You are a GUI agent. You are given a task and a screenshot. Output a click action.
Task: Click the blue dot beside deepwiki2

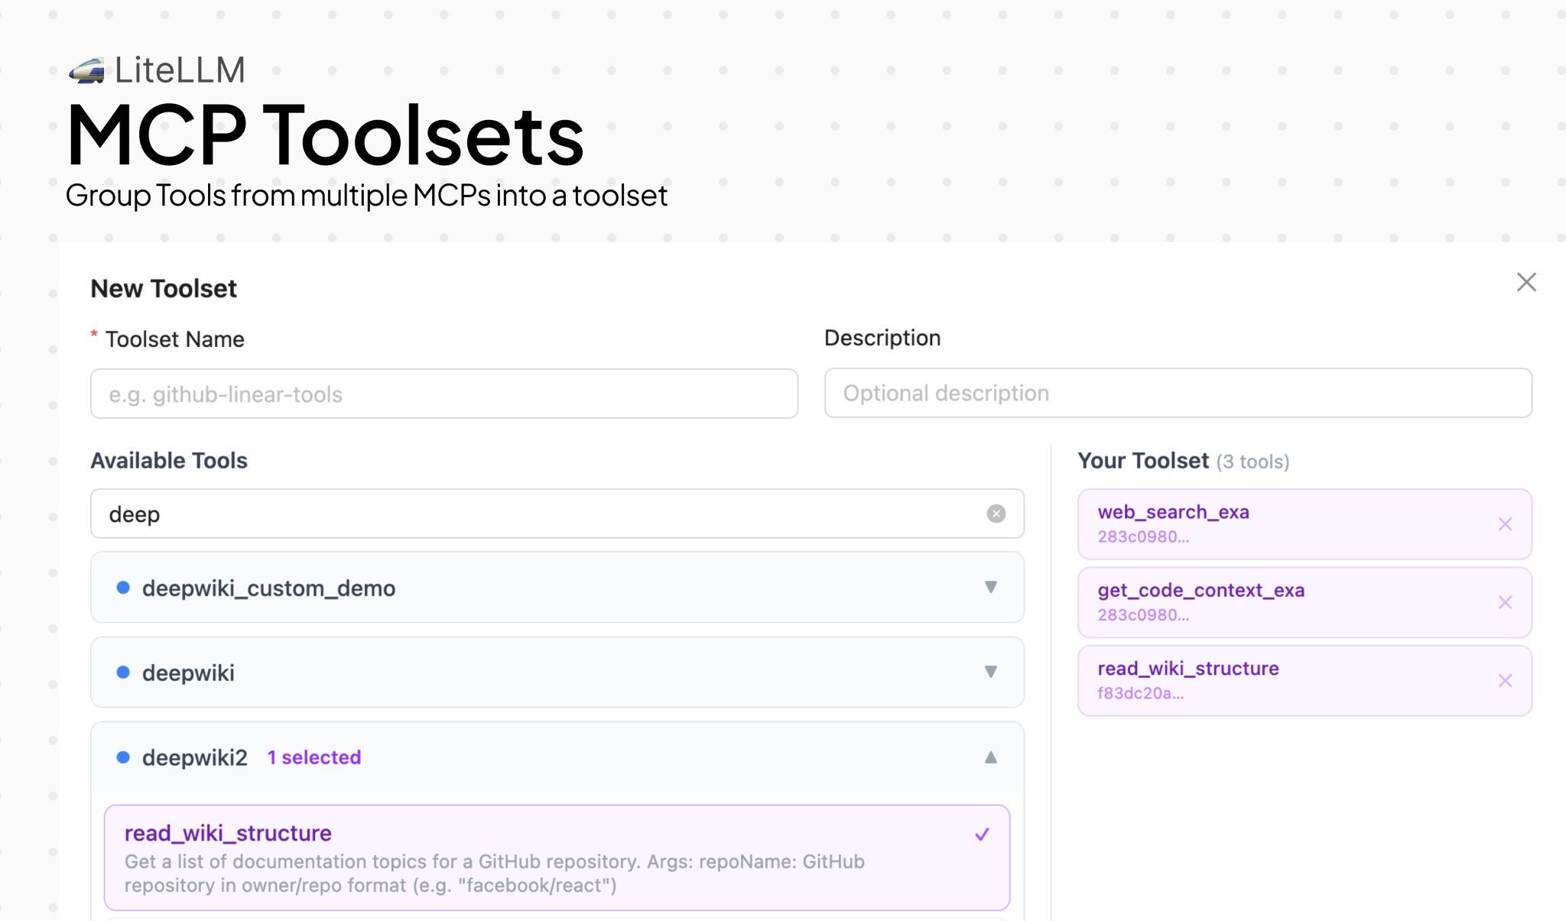click(124, 757)
